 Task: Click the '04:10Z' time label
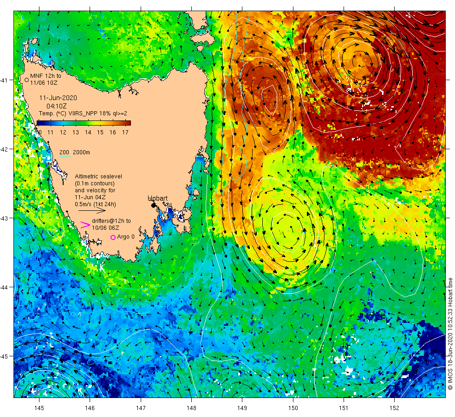pyautogui.click(x=57, y=106)
